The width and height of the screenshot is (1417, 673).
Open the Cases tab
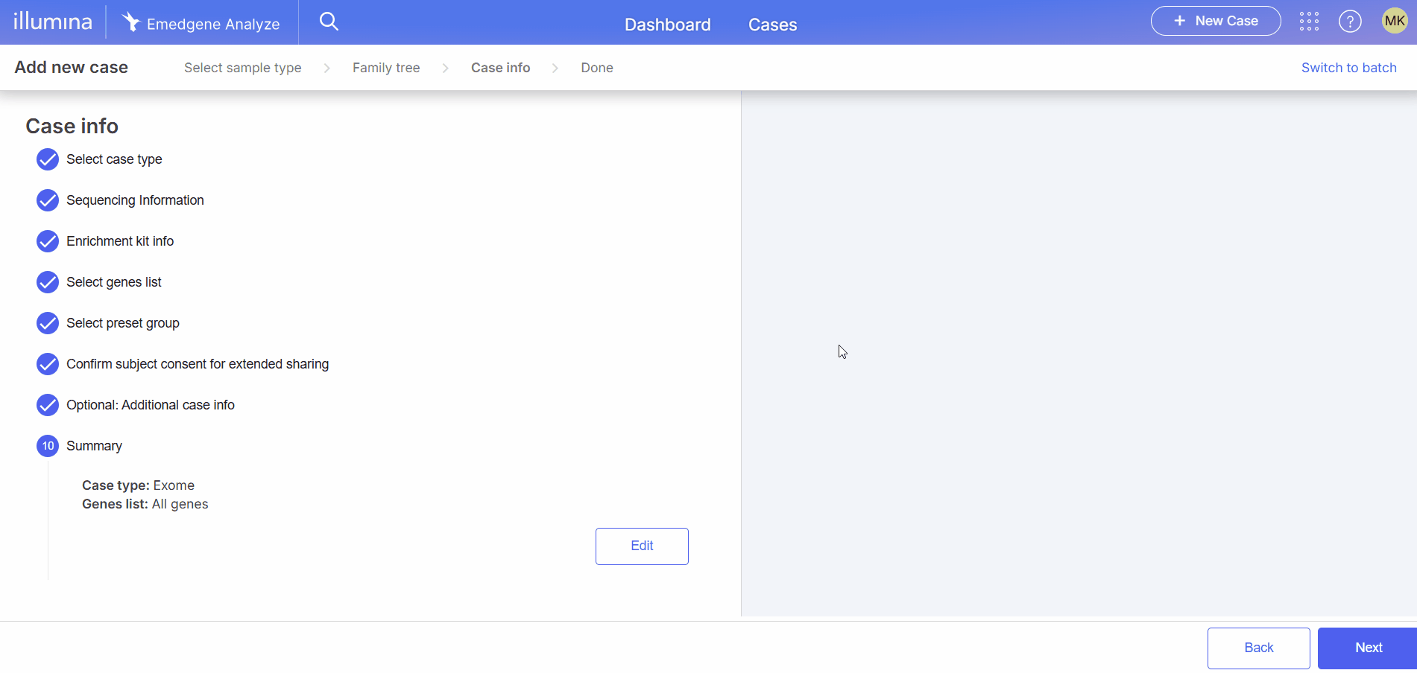(x=772, y=25)
